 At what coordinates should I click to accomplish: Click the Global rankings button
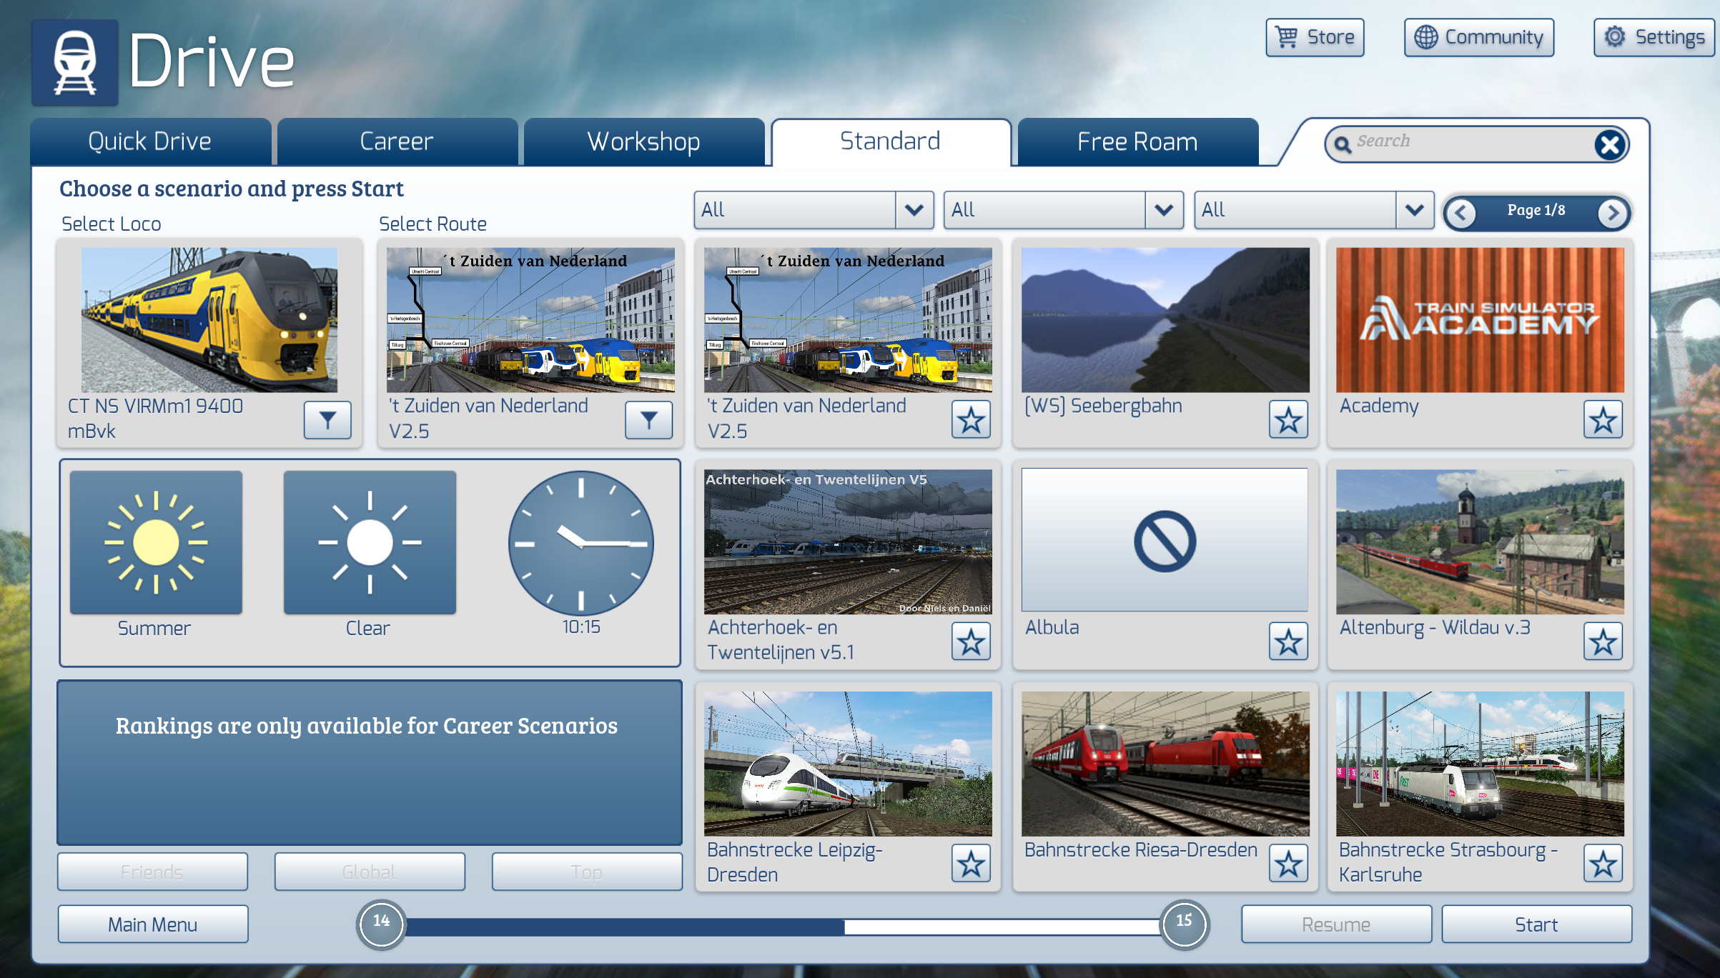click(x=370, y=872)
